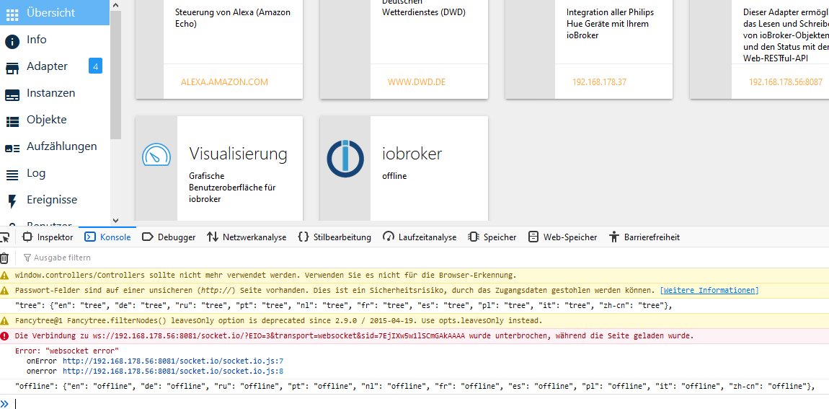Click the red websocket connection error message
Screen dimensions: 829x409
click(x=354, y=336)
